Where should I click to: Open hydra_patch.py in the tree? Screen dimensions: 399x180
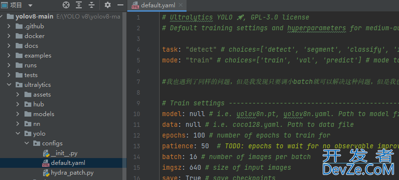coord(72,173)
